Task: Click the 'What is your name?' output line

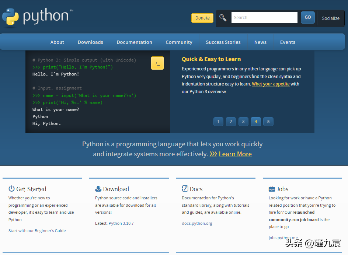Action: point(56,109)
